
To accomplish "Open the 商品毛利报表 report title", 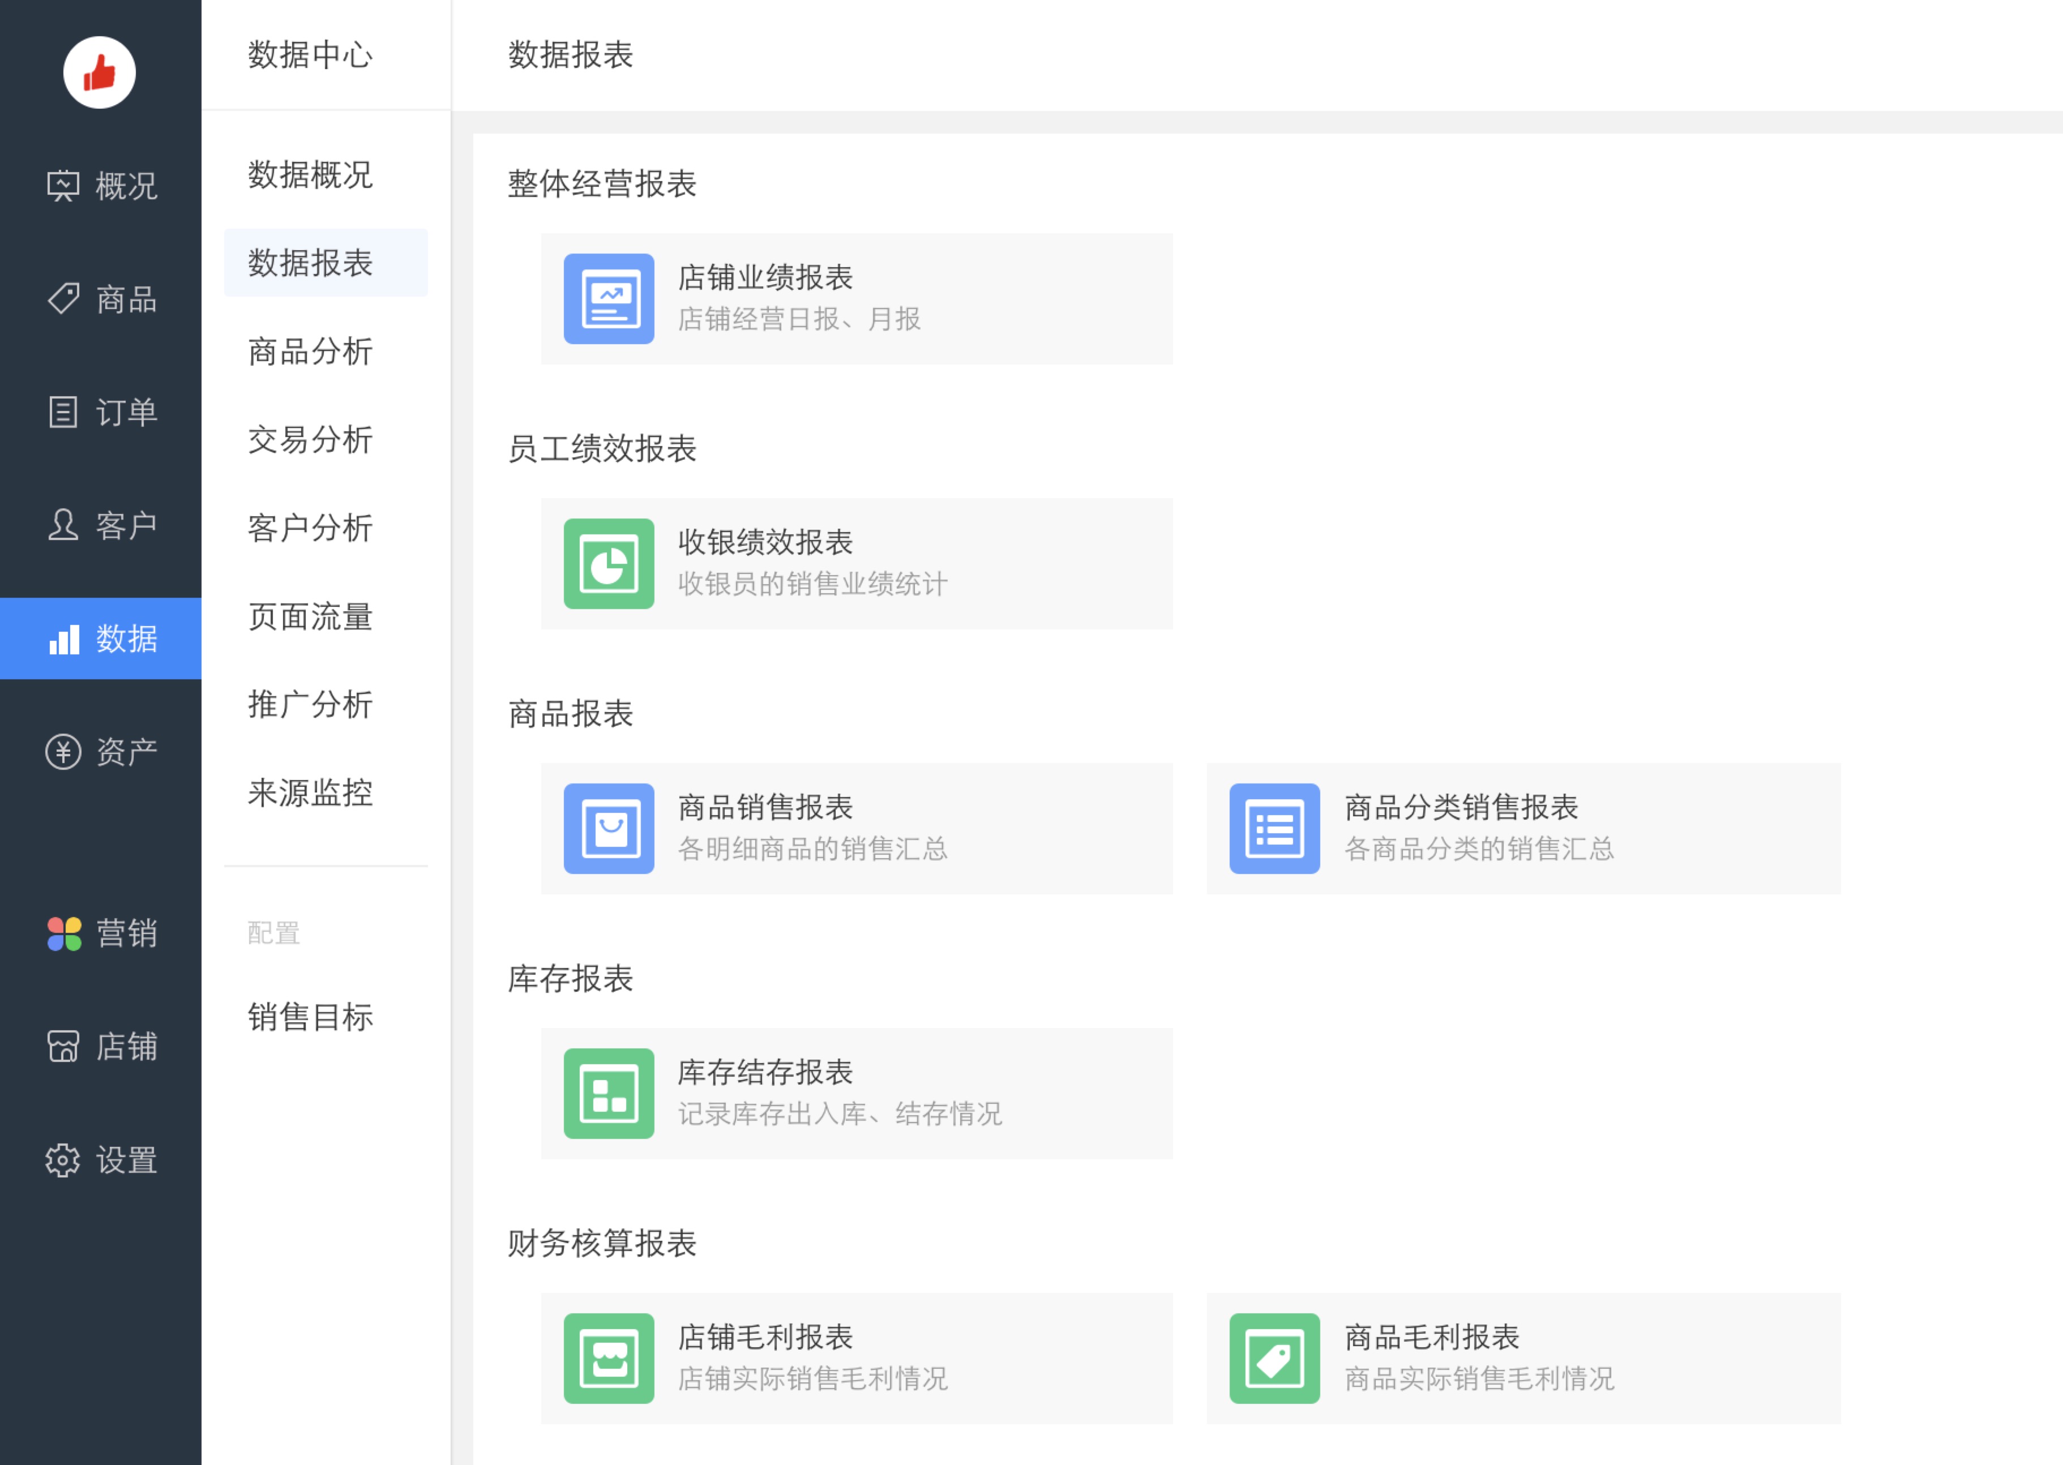I will pos(1432,1337).
